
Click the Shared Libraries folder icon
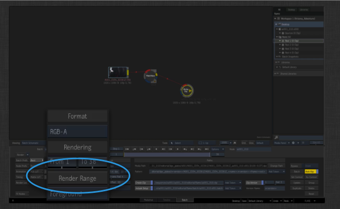(278, 74)
